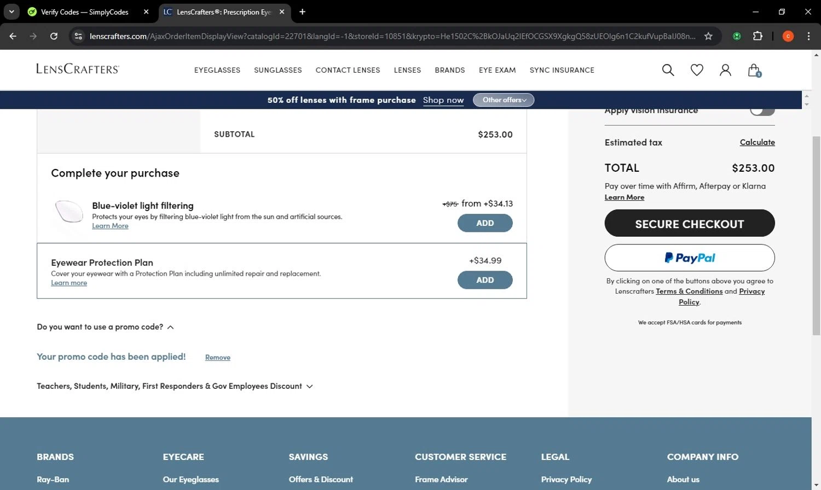Collapse the promo code section
Viewport: 821px width, 490px height.
click(105, 327)
